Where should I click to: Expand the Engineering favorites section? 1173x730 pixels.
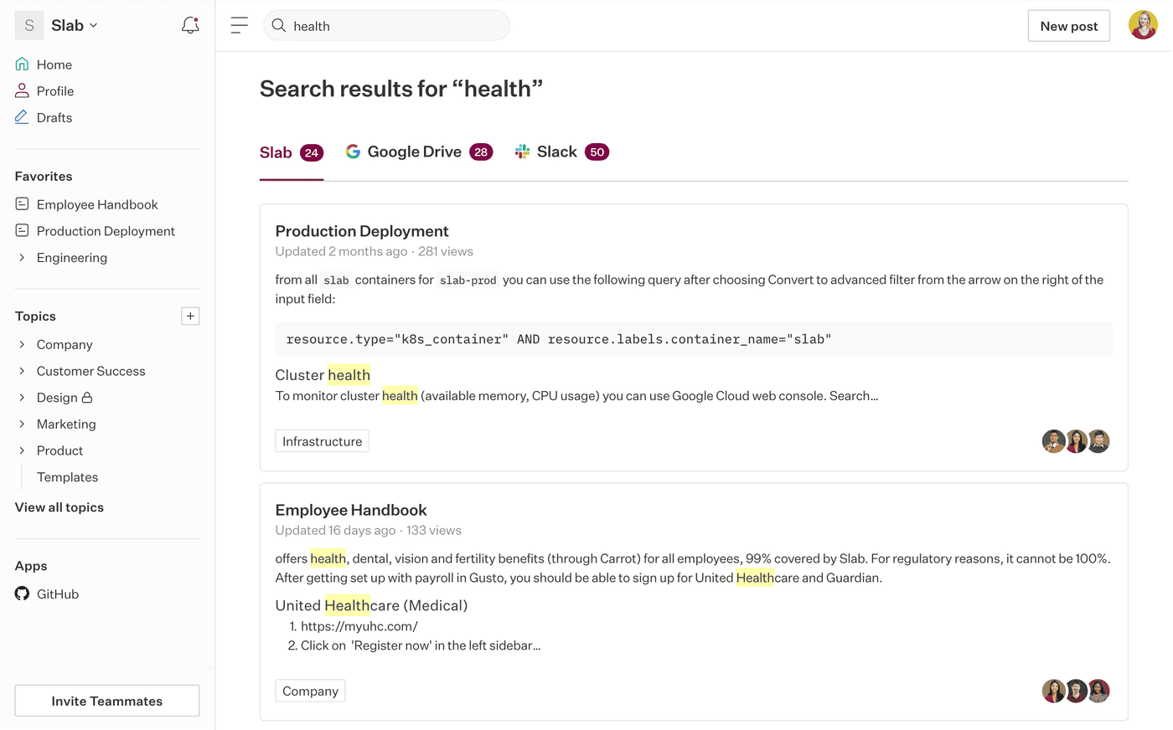pos(23,258)
